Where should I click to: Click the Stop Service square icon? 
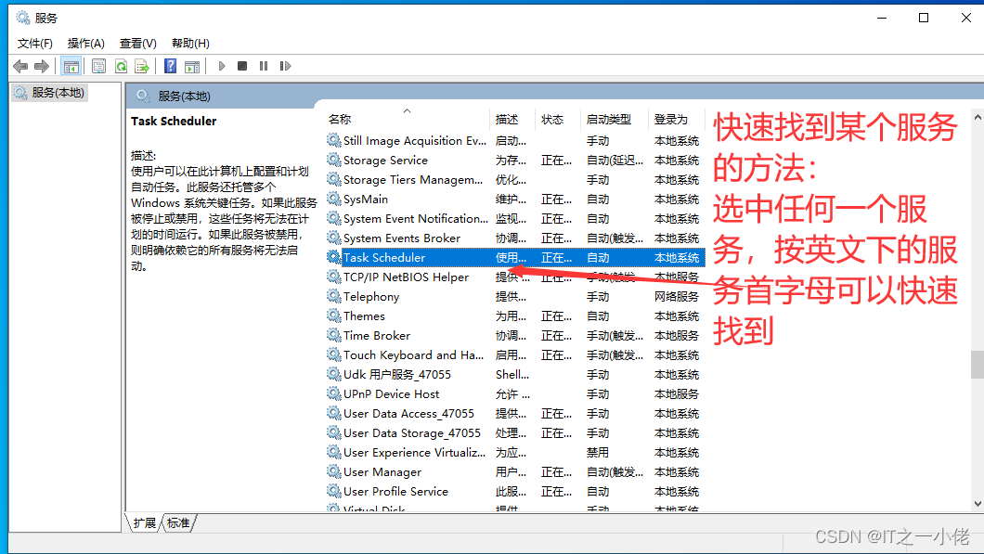(x=242, y=66)
